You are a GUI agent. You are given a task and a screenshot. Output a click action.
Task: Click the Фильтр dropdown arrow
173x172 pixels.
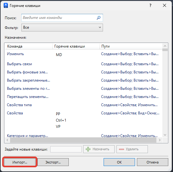pos(100,27)
